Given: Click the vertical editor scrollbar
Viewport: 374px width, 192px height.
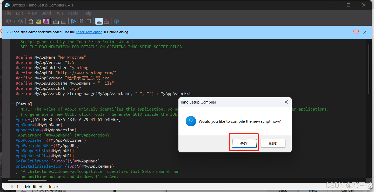Looking at the screenshot, I should click(x=369, y=69).
